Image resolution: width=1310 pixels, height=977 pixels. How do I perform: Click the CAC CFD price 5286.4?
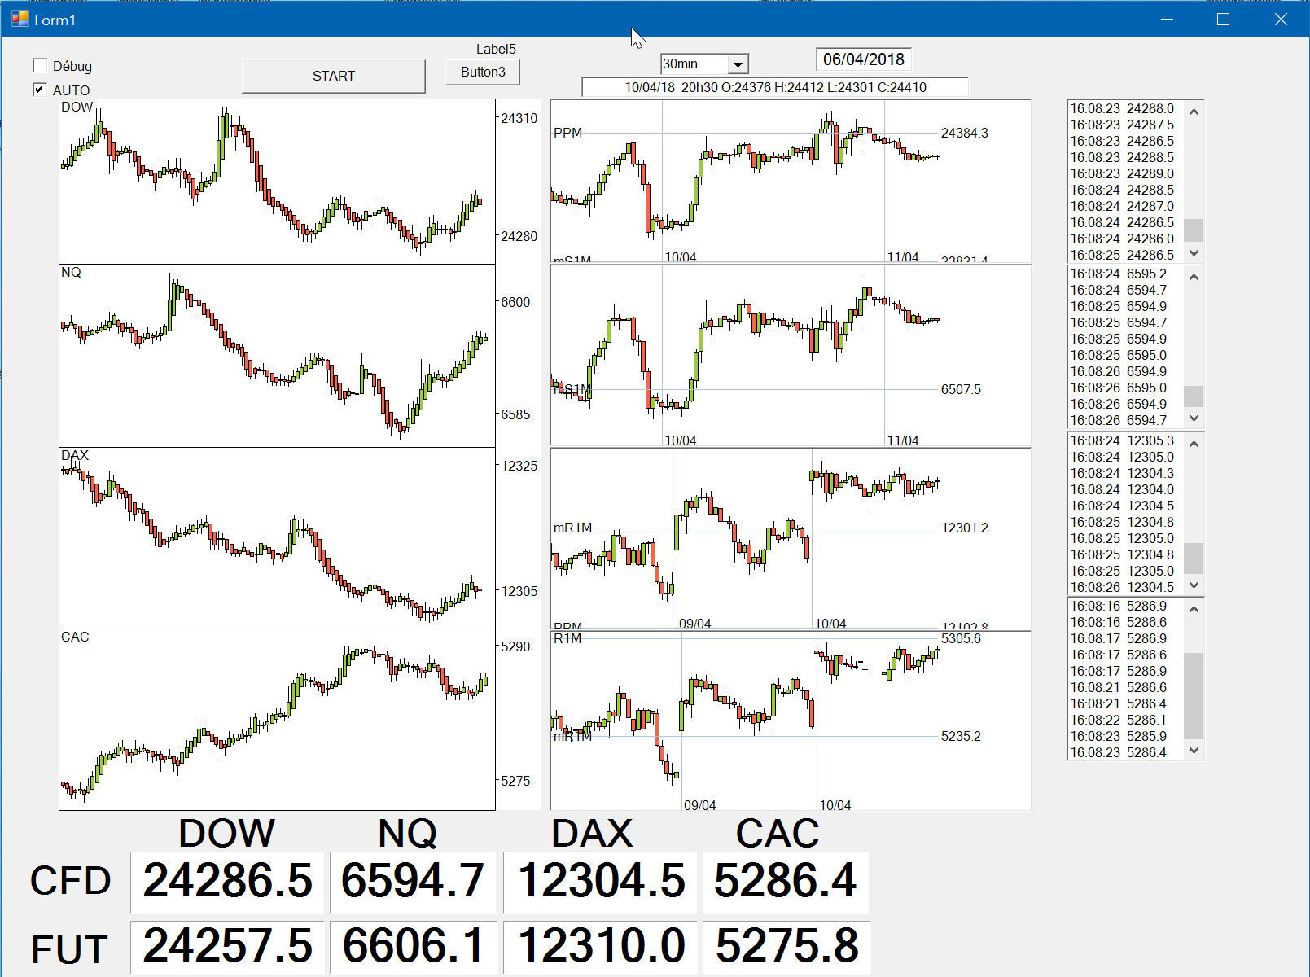point(786,881)
